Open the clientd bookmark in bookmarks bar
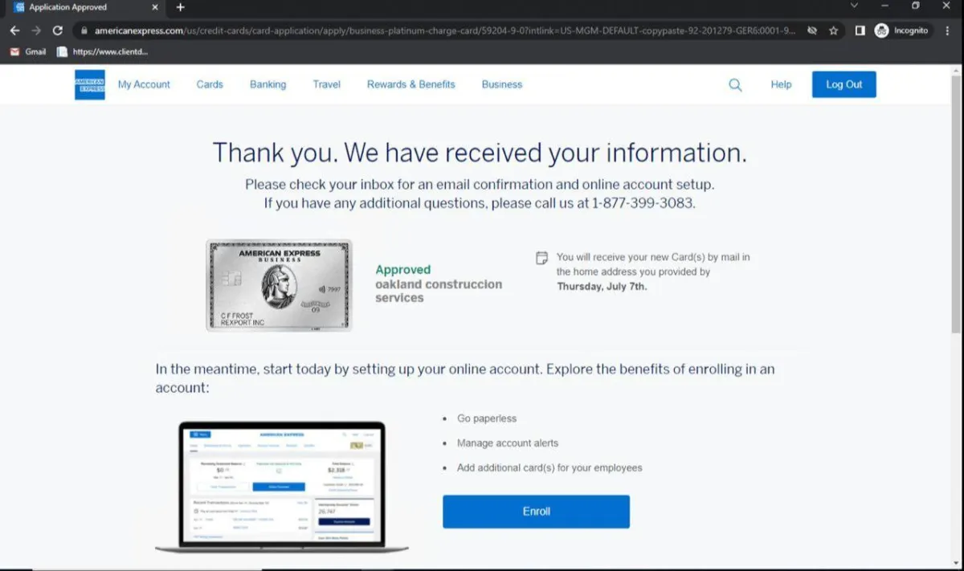964x571 pixels. [x=103, y=51]
